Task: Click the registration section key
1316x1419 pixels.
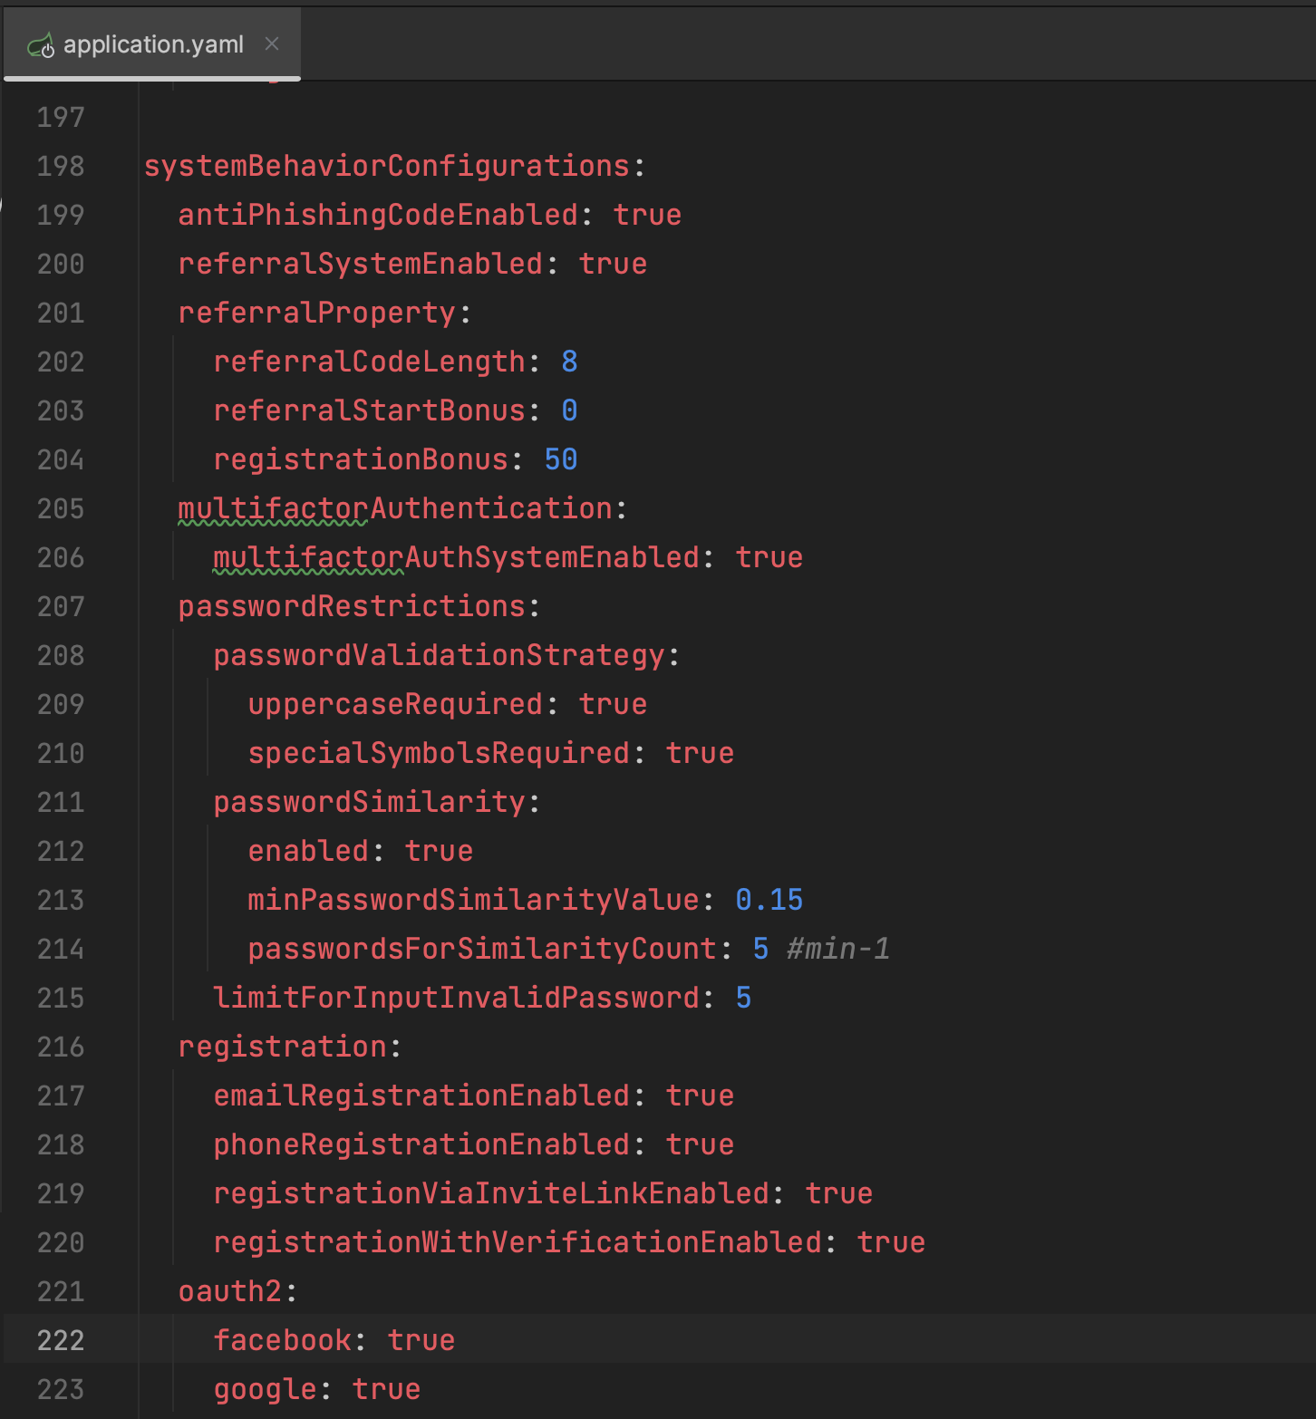Action: point(283,1047)
